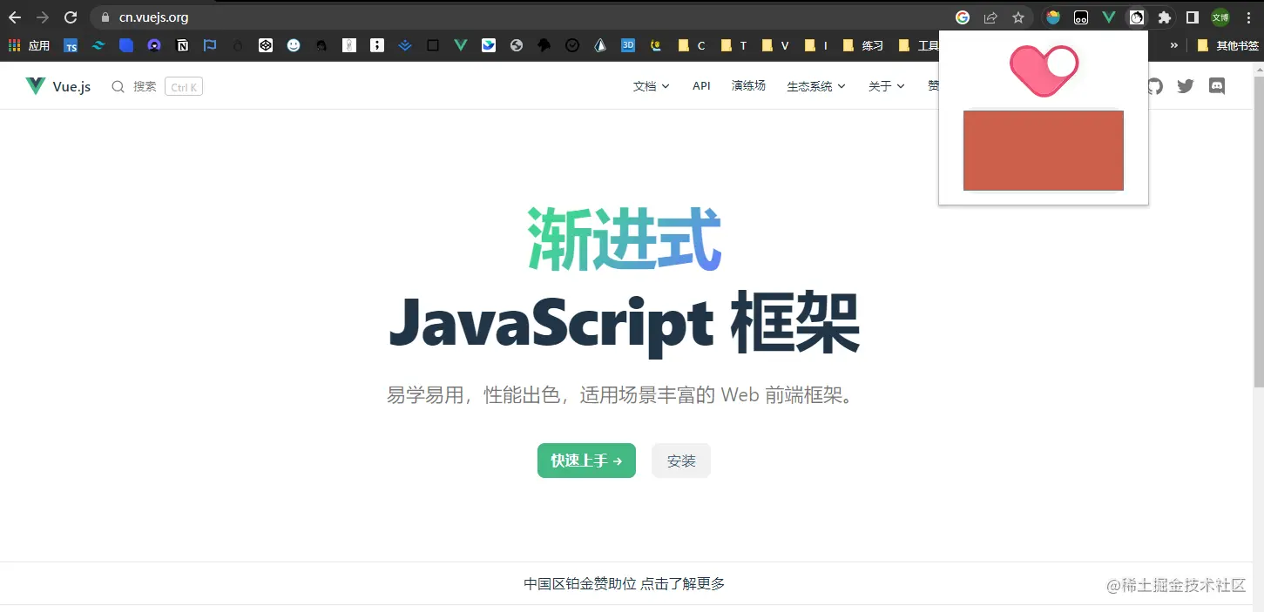Open the 演练场 nav link
1264x612 pixels.
[748, 86]
